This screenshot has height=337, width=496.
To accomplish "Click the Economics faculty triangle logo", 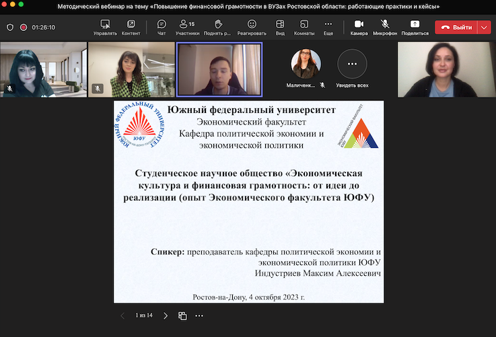I will tap(359, 126).
